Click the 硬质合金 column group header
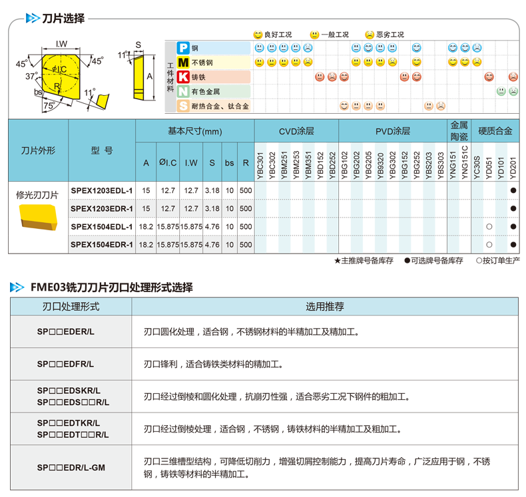The height and width of the screenshot is (497, 526). [495, 131]
